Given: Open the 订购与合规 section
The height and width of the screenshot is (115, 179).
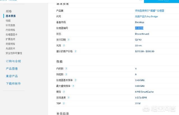Looking at the screenshot, I should tap(13, 61).
